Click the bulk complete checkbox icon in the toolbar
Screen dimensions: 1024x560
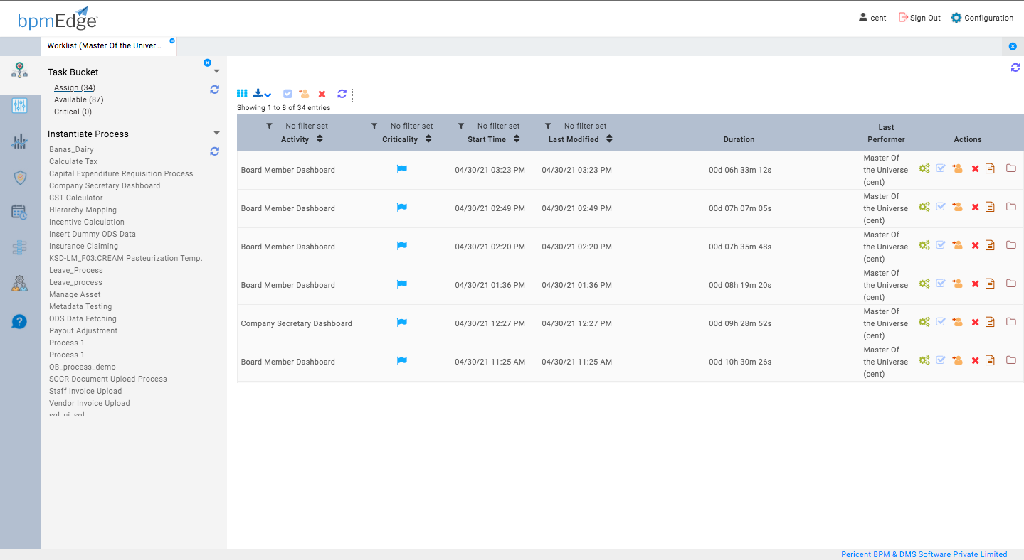[287, 93]
